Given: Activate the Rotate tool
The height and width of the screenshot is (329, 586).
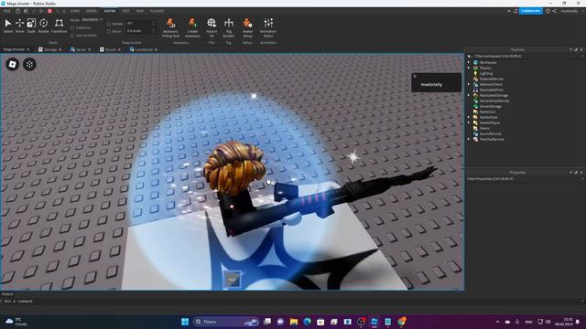Looking at the screenshot, I should [x=43, y=26].
